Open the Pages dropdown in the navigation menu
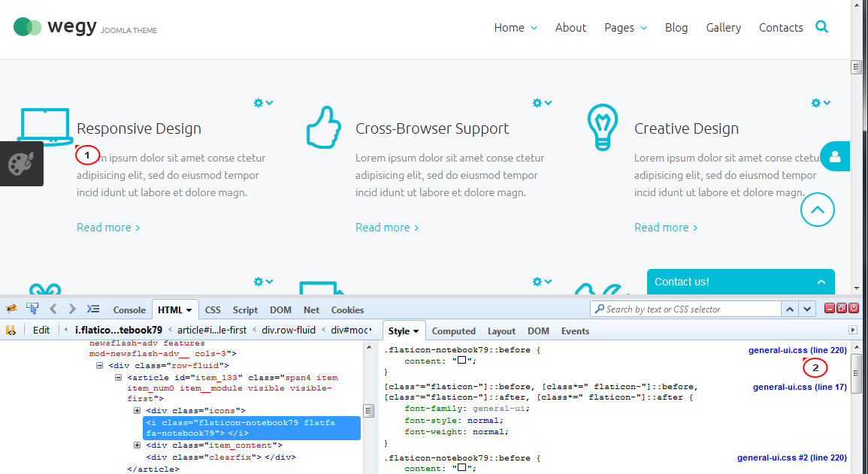The image size is (868, 474). tap(625, 27)
